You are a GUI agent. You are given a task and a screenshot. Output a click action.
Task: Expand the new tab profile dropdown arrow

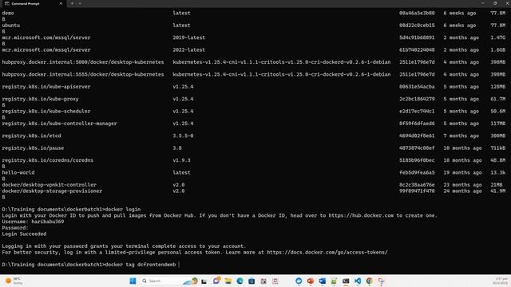tap(80, 3)
